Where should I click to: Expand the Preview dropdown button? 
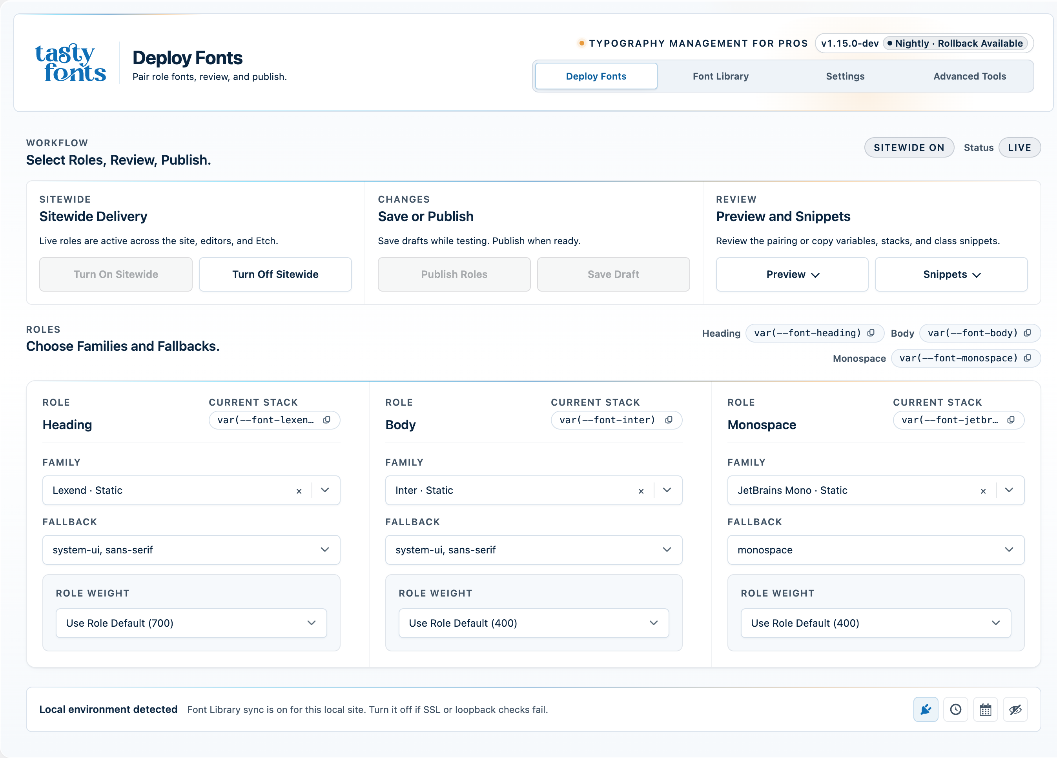pos(792,274)
